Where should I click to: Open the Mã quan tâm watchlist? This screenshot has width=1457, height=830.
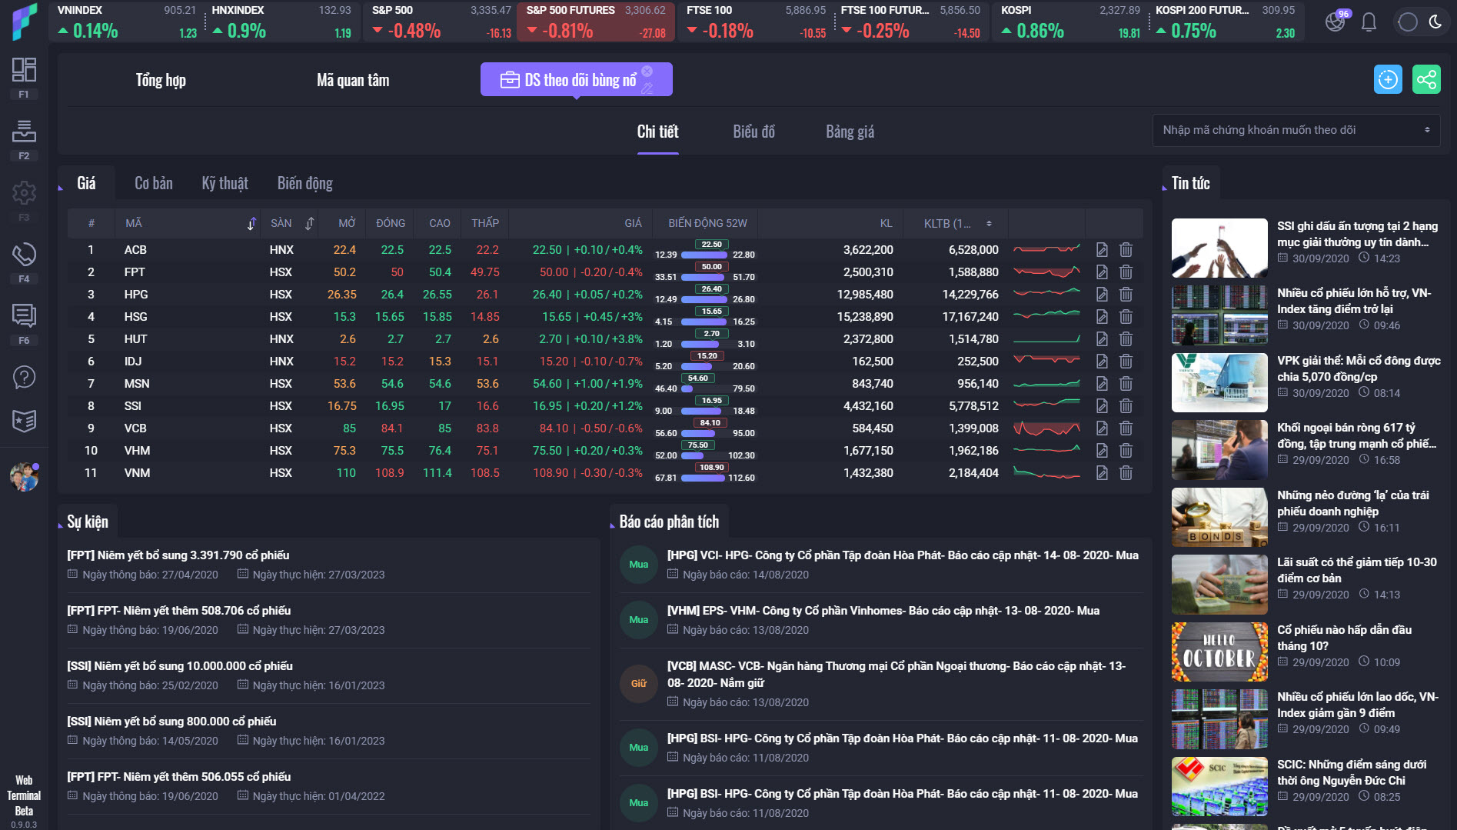point(353,80)
